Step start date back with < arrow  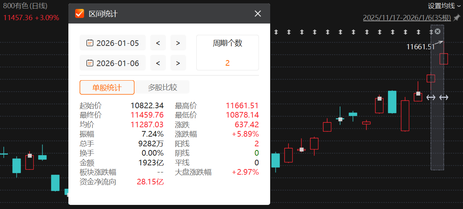click(x=158, y=43)
